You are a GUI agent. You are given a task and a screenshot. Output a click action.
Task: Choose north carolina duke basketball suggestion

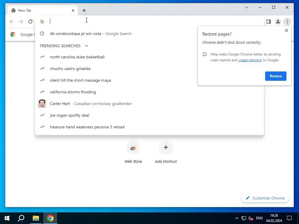pyautogui.click(x=149, y=57)
